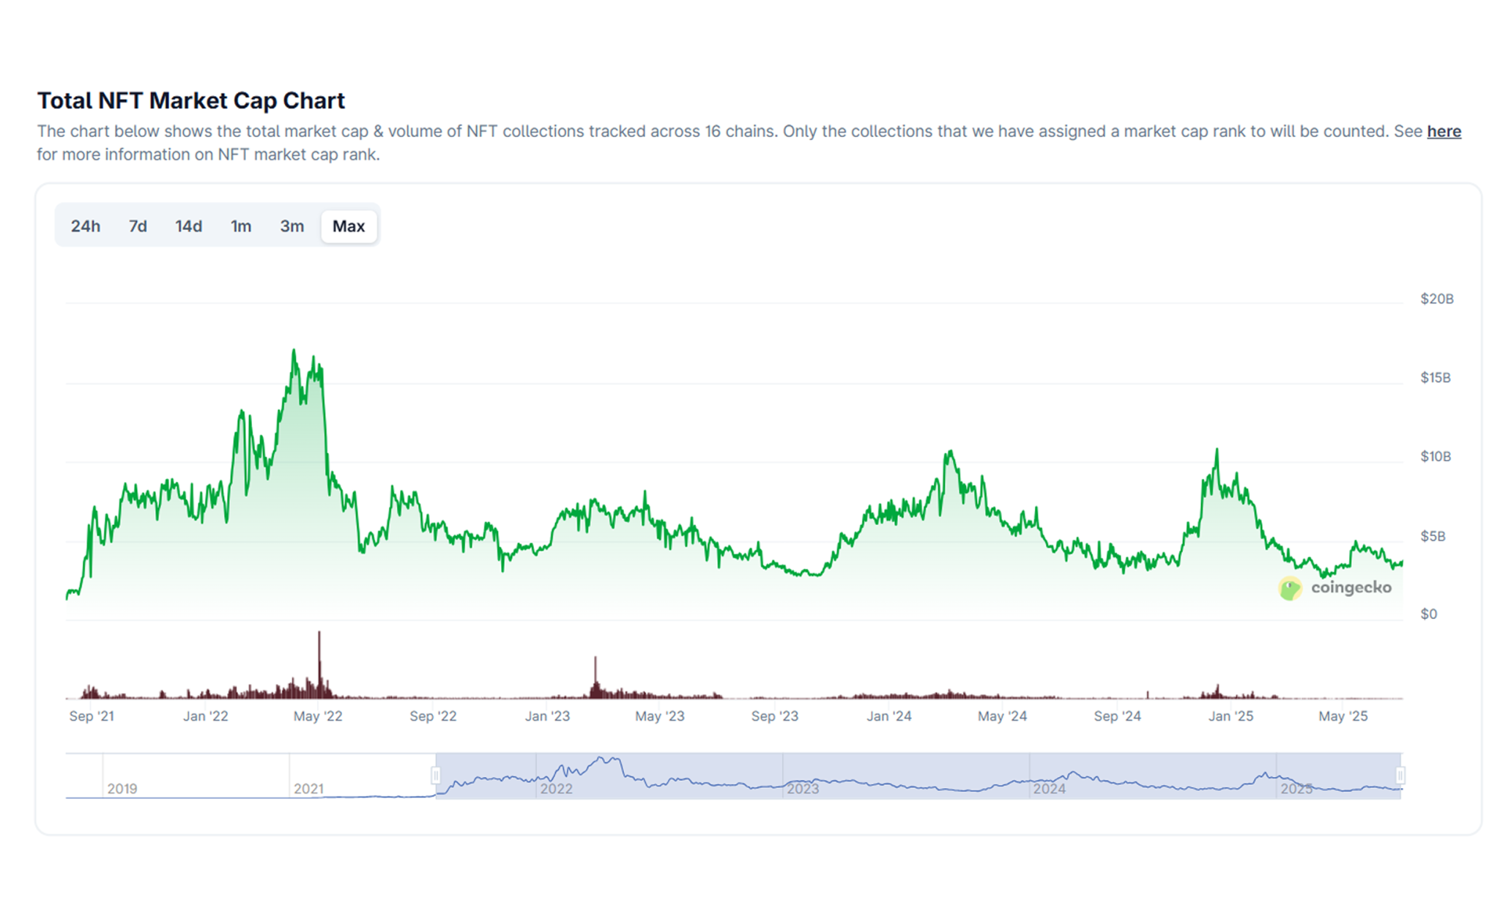Click the May 2022 market cap peak
The image size is (1500, 903).
(294, 352)
